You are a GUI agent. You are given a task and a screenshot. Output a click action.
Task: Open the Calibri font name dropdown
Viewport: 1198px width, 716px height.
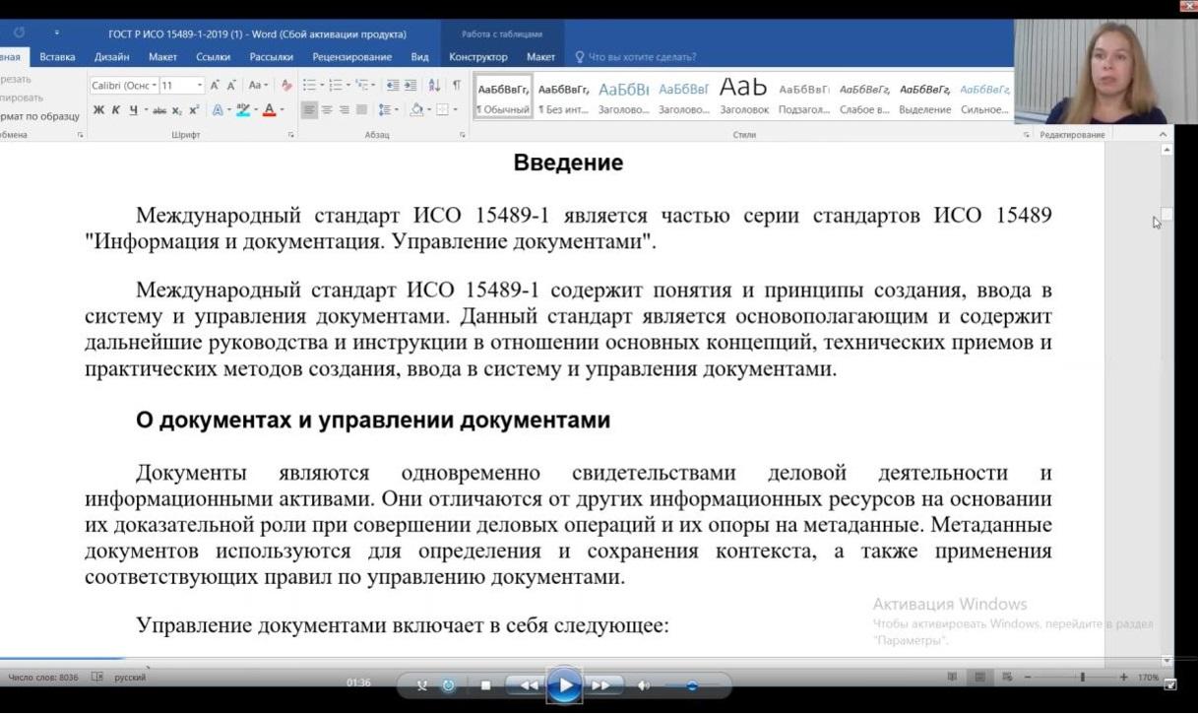(x=123, y=86)
